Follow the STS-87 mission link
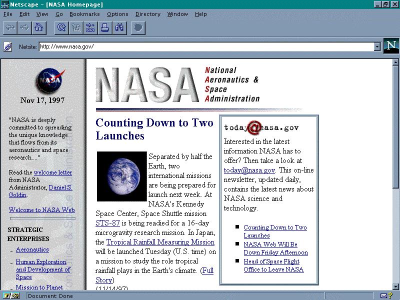The image size is (400, 300). (107, 223)
